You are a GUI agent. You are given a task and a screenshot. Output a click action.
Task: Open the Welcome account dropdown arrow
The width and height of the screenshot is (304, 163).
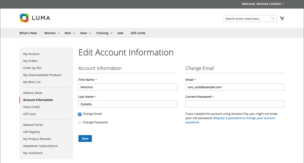283,4
